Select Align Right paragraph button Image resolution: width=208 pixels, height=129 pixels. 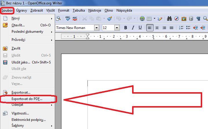point(164,28)
